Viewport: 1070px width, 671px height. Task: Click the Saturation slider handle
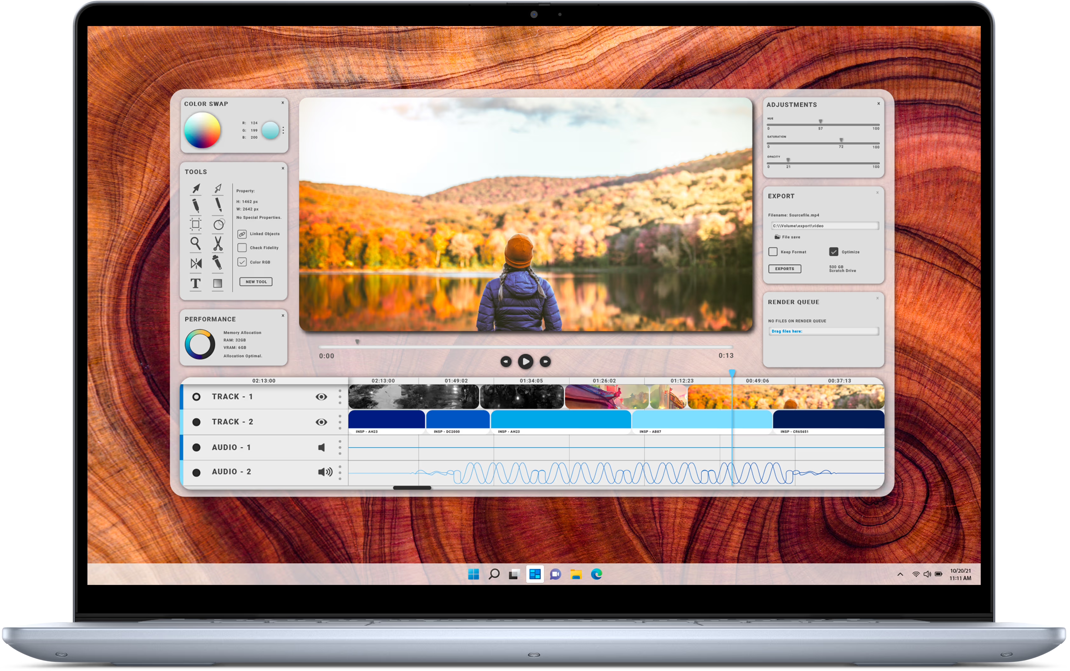(x=841, y=140)
